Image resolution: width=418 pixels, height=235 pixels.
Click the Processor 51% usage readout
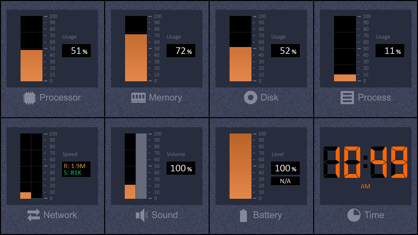[x=76, y=51]
